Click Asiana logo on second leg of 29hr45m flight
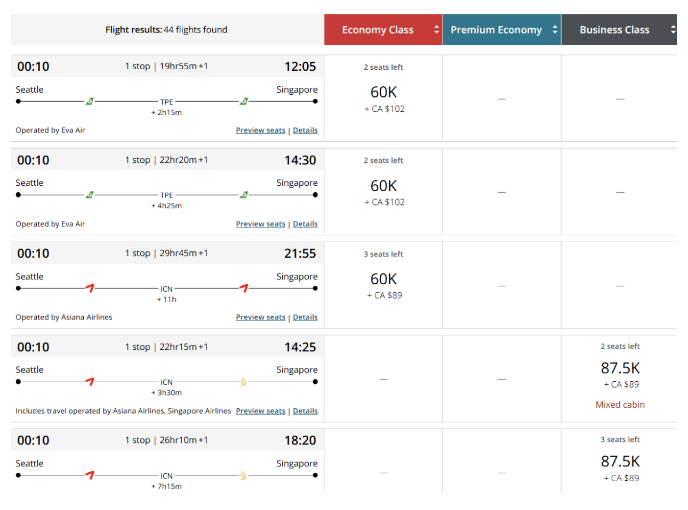The width and height of the screenshot is (688, 510). click(244, 288)
